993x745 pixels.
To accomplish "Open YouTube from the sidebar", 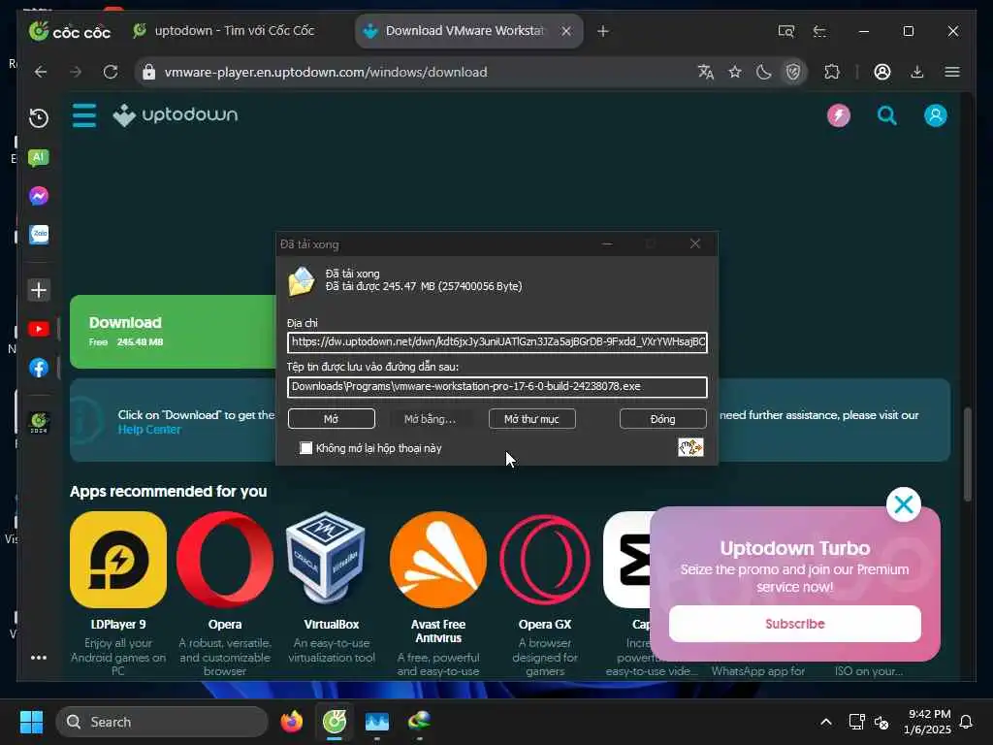I will [39, 329].
